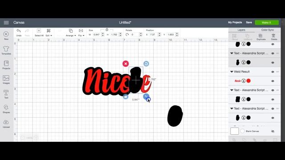Click the Canvas title label
The height and width of the screenshot is (160, 285).
pos(19,23)
